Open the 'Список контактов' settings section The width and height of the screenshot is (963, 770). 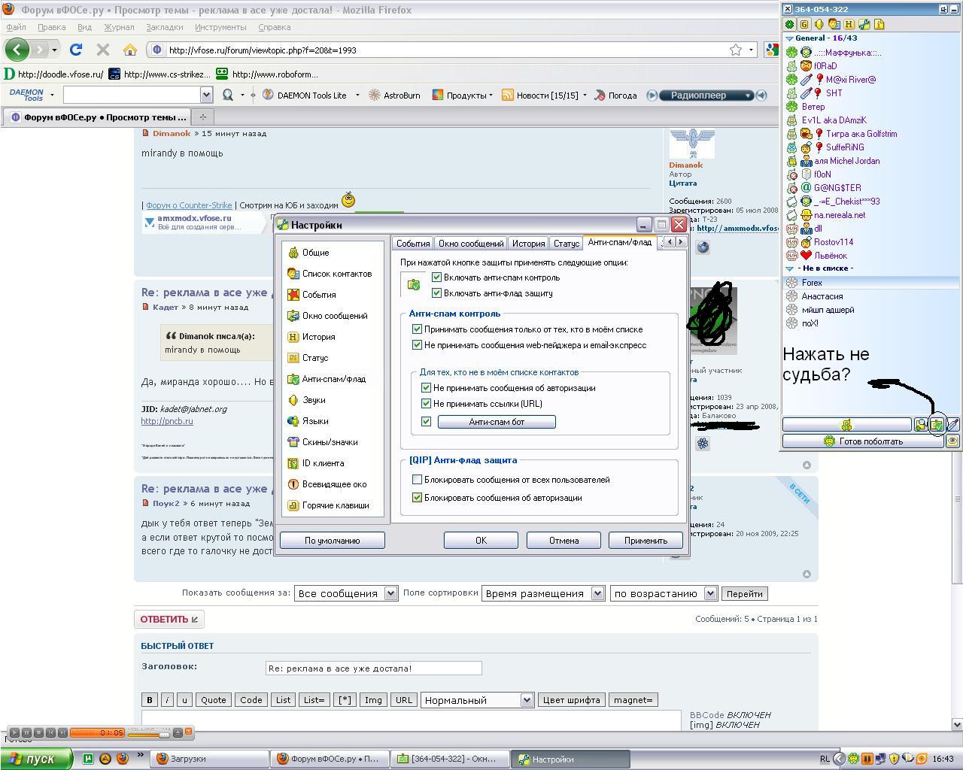click(336, 274)
